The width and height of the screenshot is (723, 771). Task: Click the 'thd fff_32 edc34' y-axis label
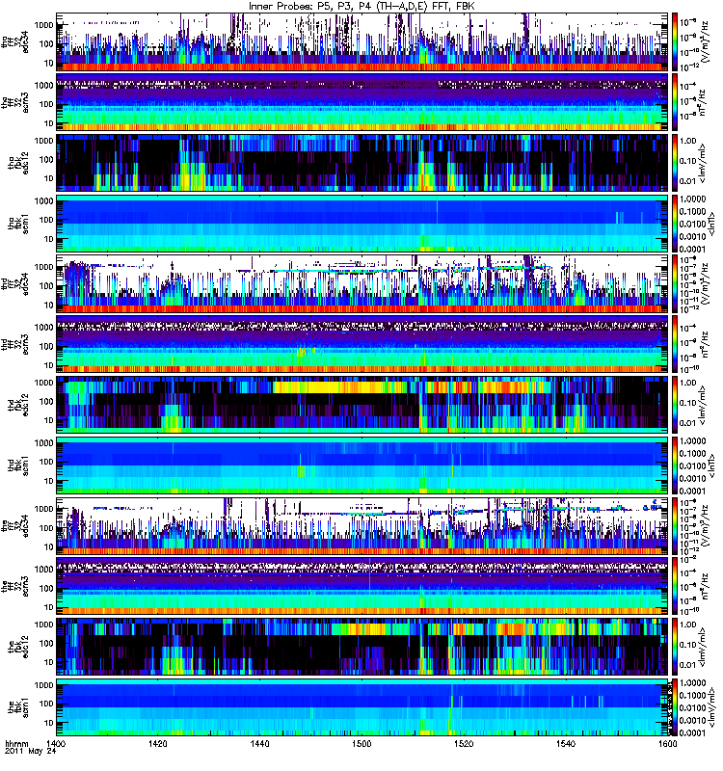point(14,283)
